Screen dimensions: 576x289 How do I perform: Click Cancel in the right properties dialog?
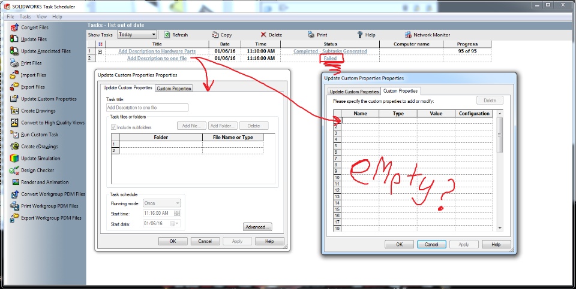[x=431, y=244]
